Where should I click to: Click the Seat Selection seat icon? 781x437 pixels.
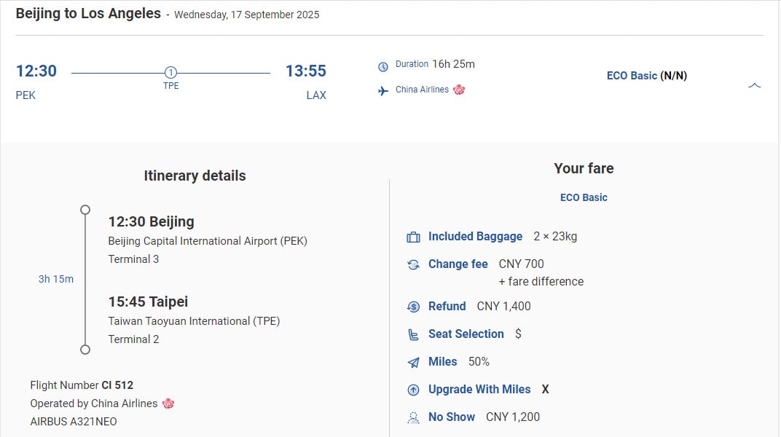[x=414, y=334]
